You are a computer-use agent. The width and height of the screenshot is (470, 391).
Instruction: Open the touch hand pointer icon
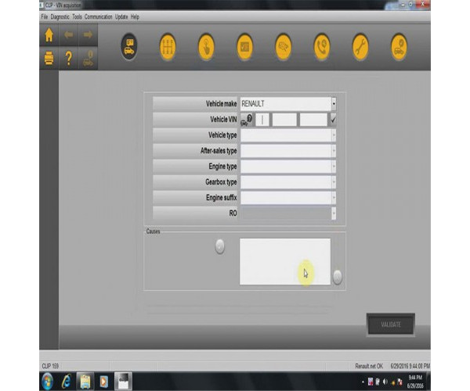206,47
